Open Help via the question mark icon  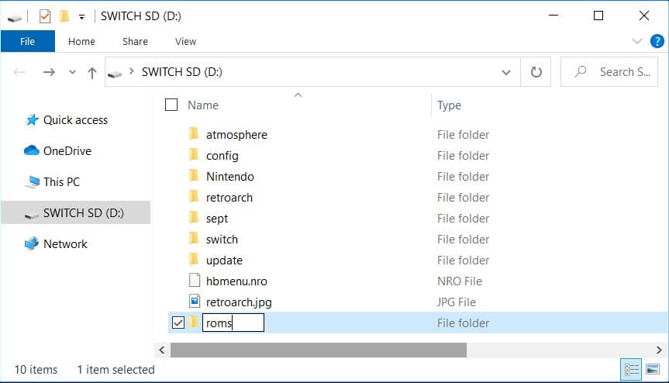[657, 41]
